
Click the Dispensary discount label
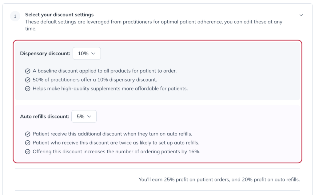tap(45, 54)
